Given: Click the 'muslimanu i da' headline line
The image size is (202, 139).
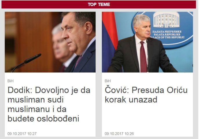Looking at the screenshot, I should click(37, 109).
